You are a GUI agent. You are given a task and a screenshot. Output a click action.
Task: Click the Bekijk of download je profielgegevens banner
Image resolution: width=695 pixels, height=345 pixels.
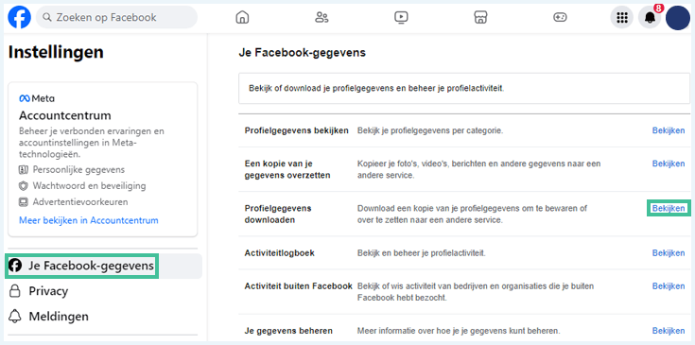(464, 88)
